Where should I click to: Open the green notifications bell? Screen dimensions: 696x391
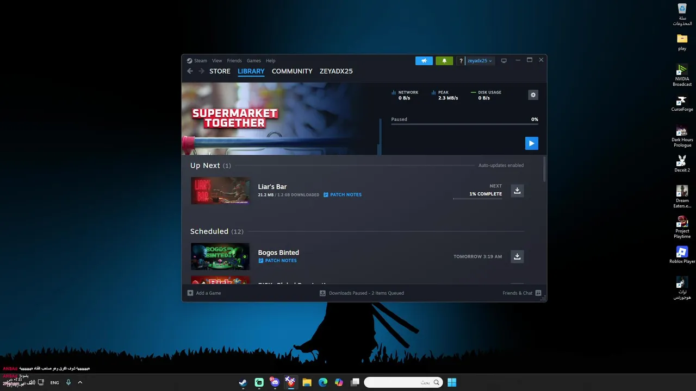[x=444, y=61]
